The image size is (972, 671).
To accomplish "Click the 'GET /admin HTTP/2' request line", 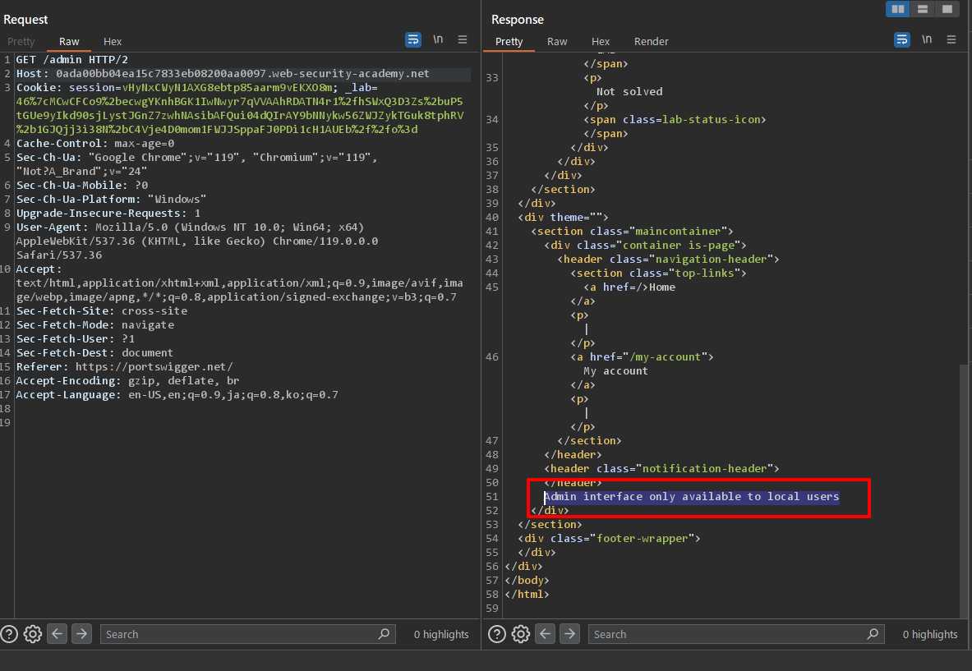I will pos(72,59).
